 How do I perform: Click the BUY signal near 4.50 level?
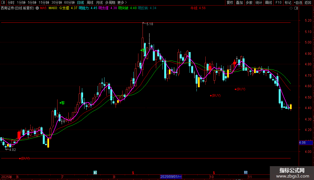(215, 96)
